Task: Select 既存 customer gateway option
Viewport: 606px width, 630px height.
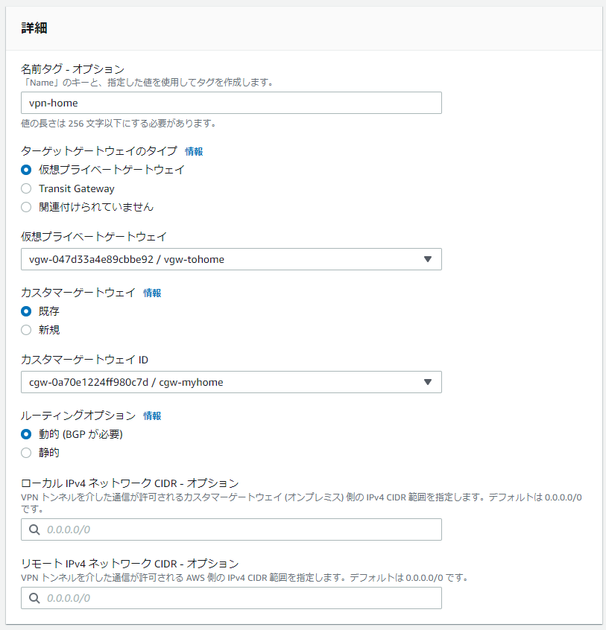Action: click(x=27, y=311)
